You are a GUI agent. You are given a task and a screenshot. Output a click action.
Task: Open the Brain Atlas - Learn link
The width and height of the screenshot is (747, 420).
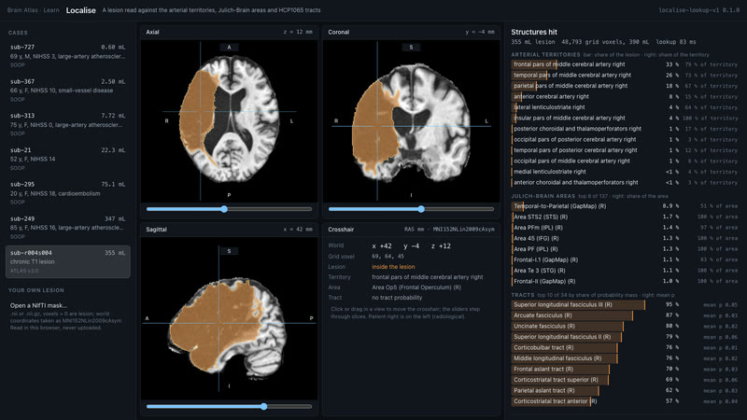[x=33, y=10]
